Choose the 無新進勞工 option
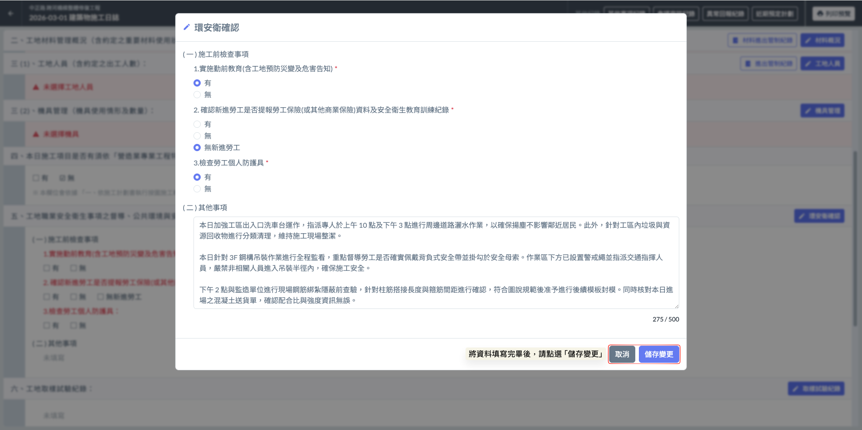862x430 pixels. point(197,148)
